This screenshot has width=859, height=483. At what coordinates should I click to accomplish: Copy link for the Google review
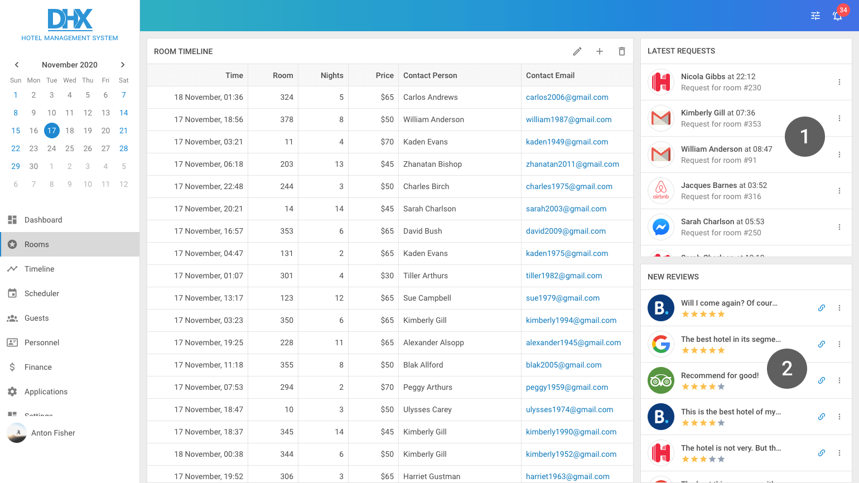821,344
